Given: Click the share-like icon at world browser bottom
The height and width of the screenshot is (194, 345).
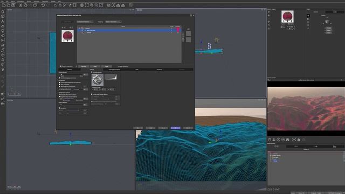Looking at the screenshot, I should tap(279, 189).
